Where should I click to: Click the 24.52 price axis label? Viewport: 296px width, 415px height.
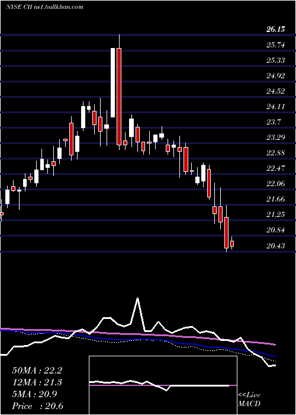point(275,91)
